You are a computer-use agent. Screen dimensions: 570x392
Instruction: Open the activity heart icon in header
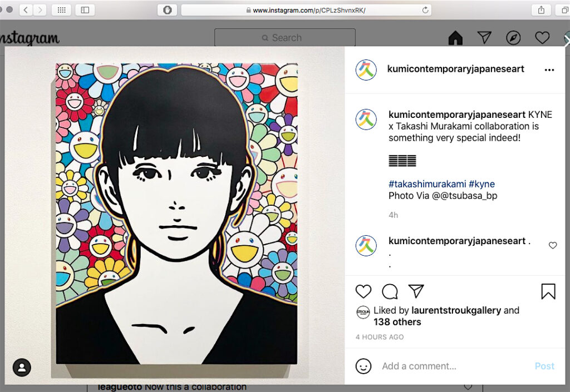[x=542, y=37]
